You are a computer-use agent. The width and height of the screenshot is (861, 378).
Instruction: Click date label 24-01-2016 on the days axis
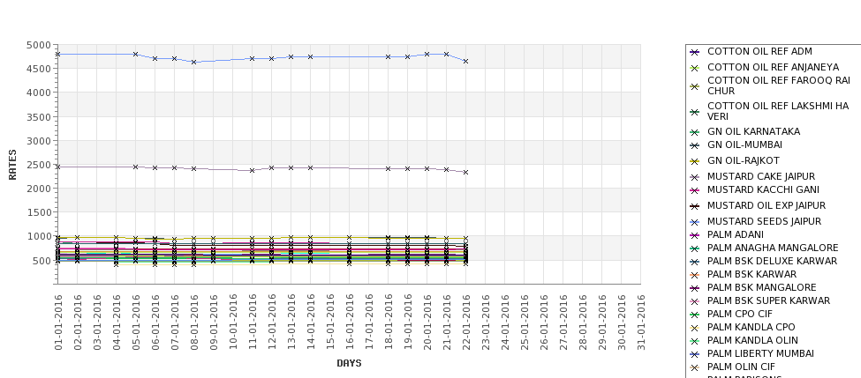click(x=504, y=322)
